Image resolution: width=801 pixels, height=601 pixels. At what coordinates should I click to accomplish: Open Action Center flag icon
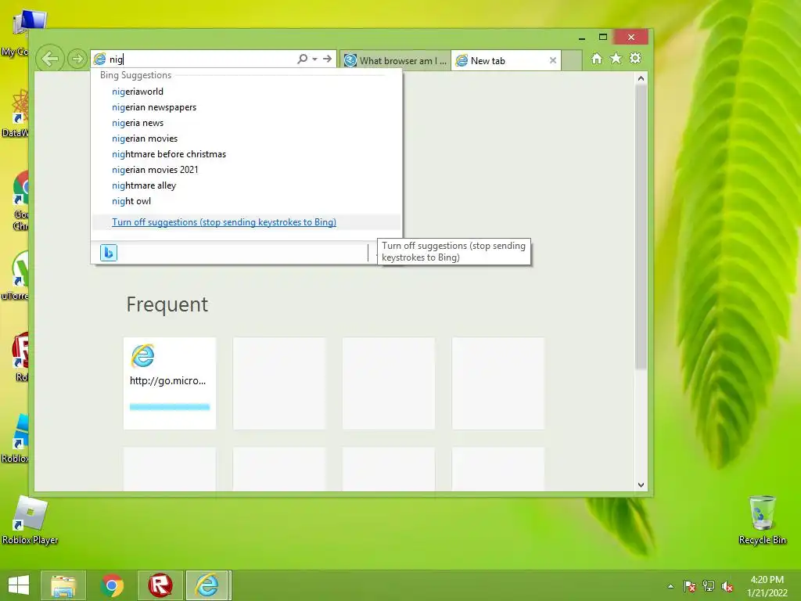click(689, 586)
